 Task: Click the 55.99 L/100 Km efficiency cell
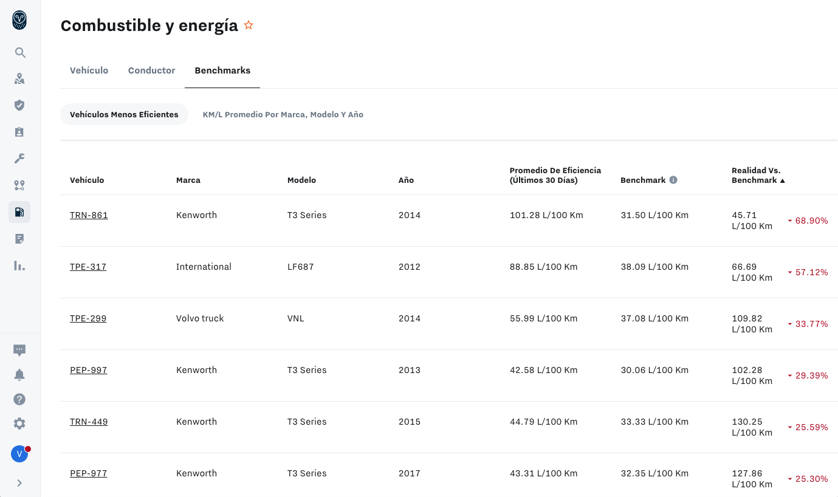point(544,318)
